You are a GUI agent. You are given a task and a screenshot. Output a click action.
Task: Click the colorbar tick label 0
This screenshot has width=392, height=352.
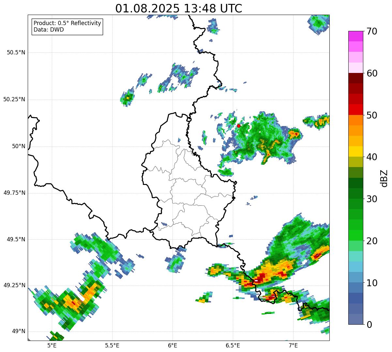tap(369, 325)
